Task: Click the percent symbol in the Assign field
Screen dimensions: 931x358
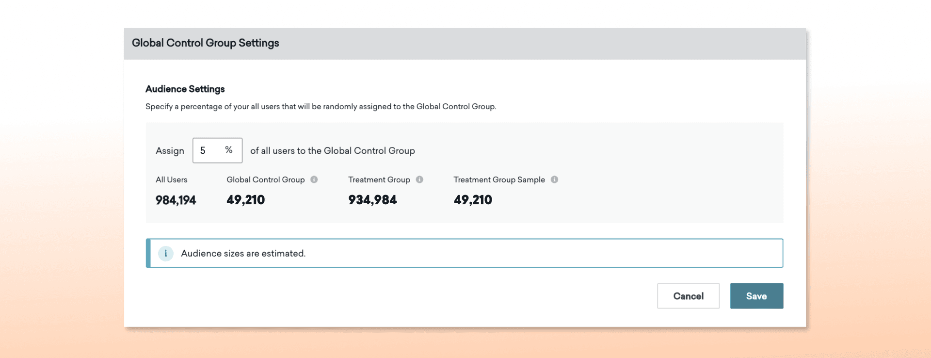Action: [229, 150]
